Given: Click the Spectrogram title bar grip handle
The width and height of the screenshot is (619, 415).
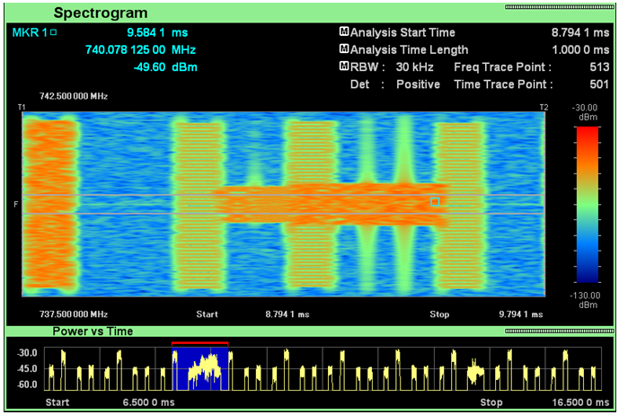Looking at the screenshot, I should (x=559, y=7).
